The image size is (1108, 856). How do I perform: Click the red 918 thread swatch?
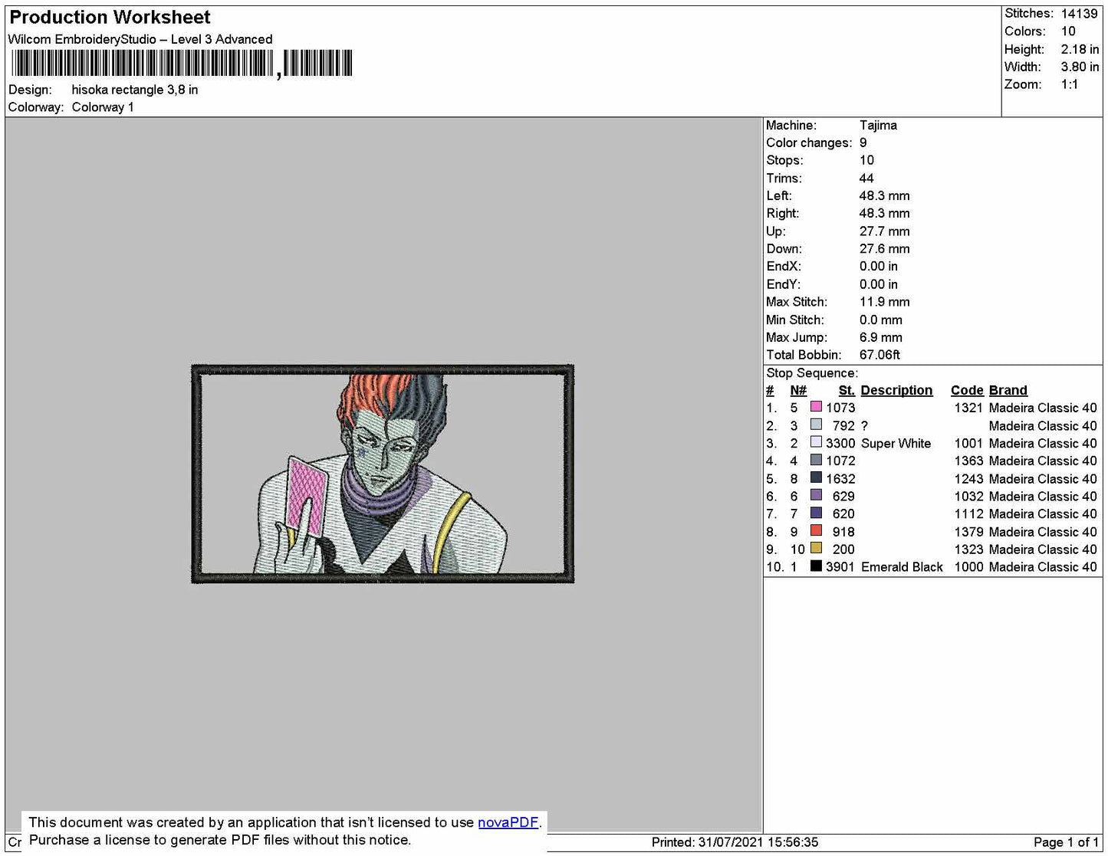pyautogui.click(x=816, y=531)
